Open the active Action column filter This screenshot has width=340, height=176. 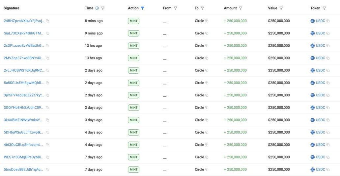[142, 8]
